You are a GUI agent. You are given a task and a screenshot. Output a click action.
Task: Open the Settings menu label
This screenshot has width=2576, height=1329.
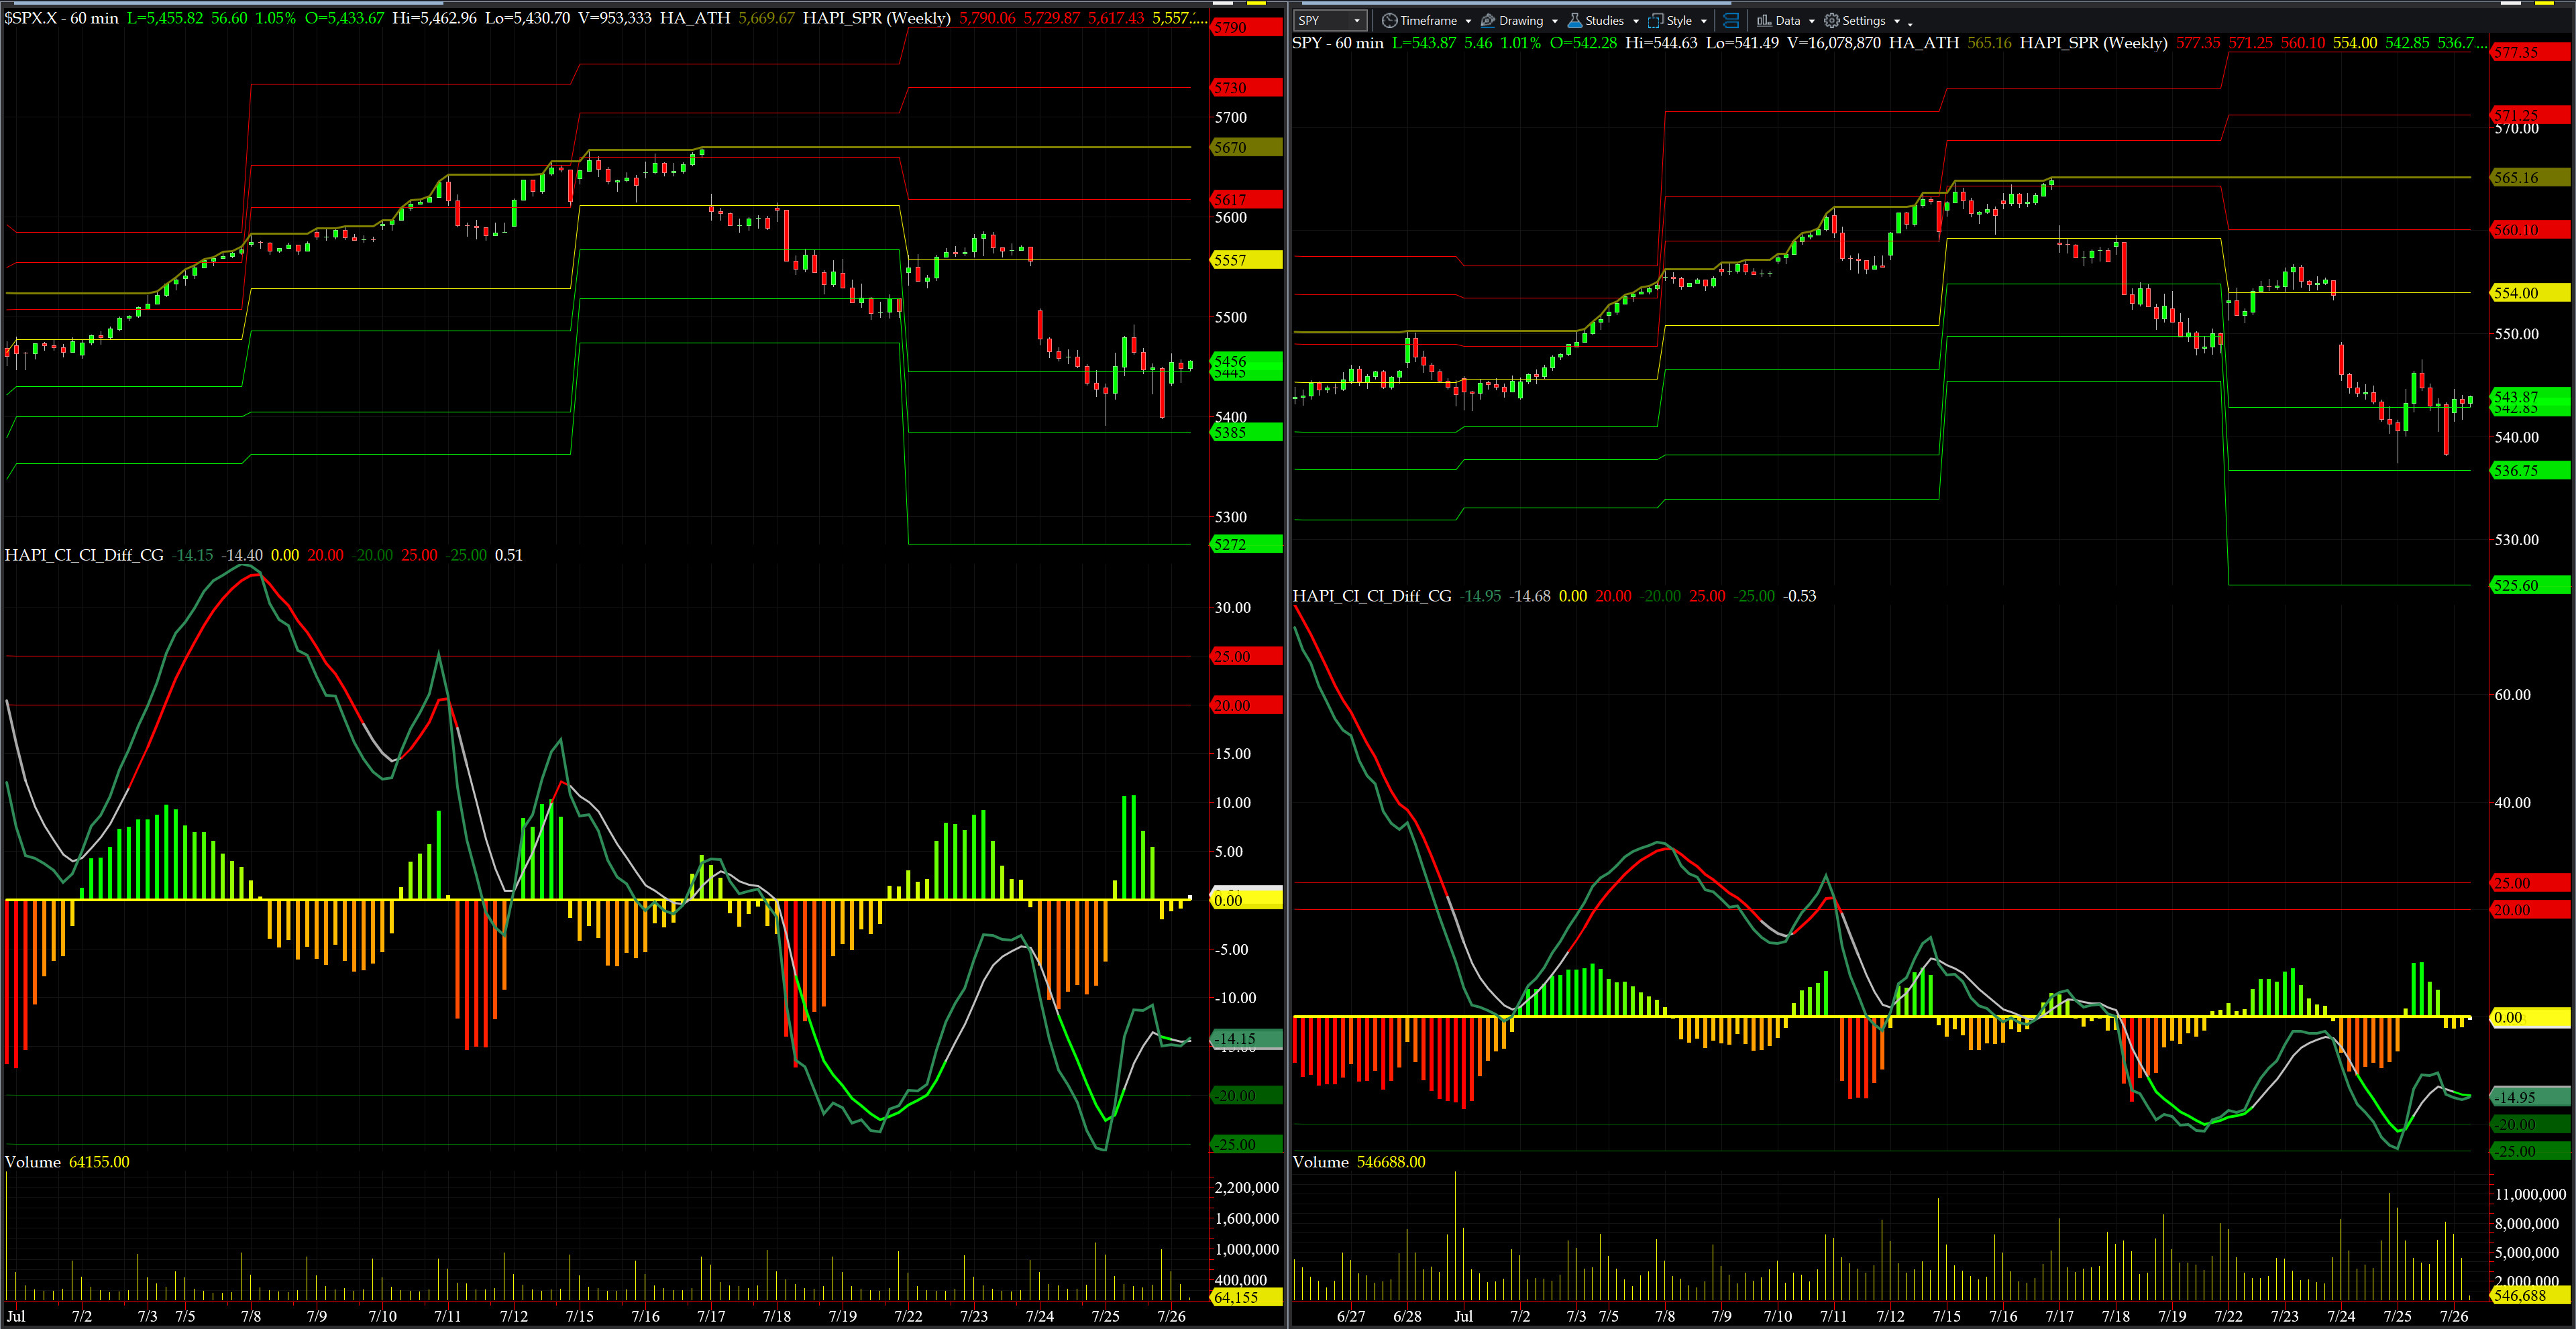point(1864,20)
